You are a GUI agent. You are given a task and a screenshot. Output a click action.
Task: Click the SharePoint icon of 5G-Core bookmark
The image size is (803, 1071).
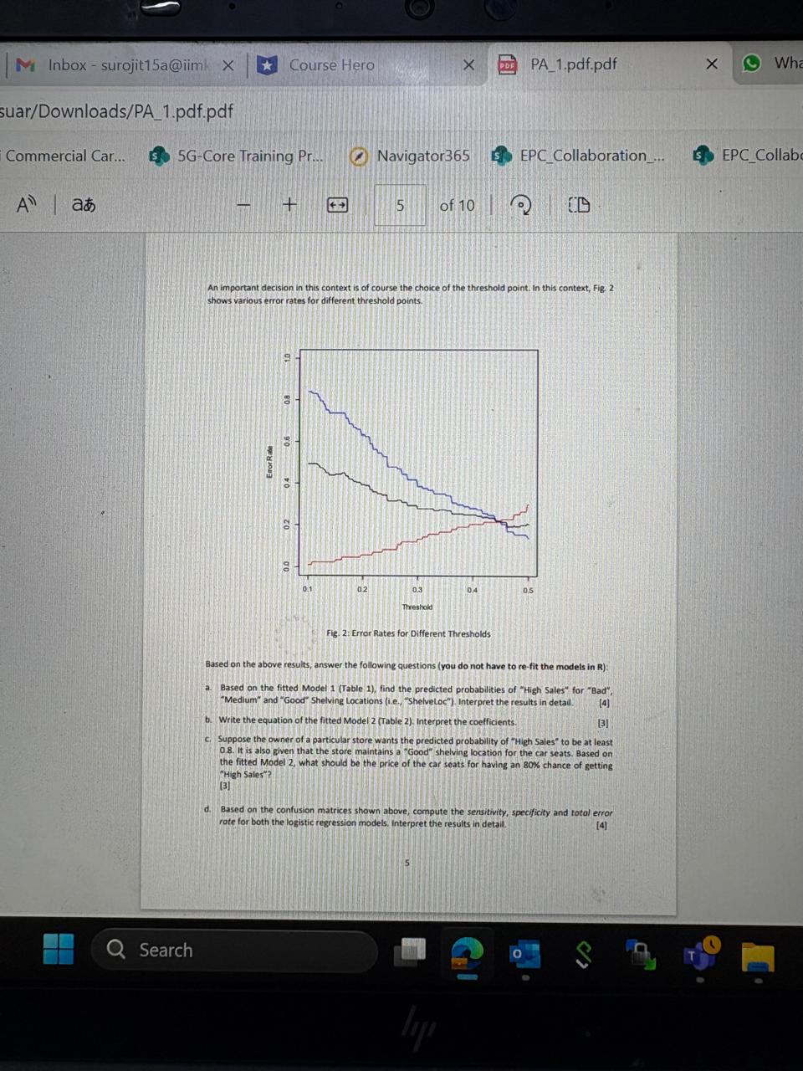coord(159,156)
